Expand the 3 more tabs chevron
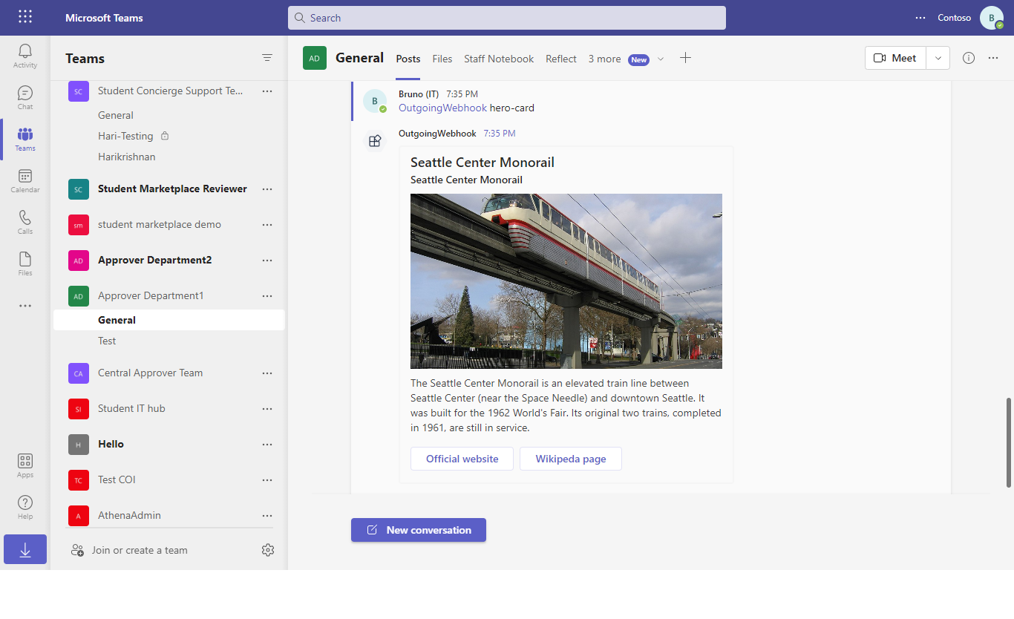The width and height of the screenshot is (1014, 619). click(x=661, y=59)
